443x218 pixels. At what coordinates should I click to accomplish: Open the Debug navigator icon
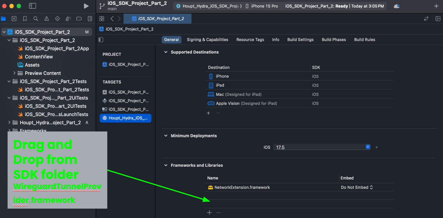click(68, 19)
